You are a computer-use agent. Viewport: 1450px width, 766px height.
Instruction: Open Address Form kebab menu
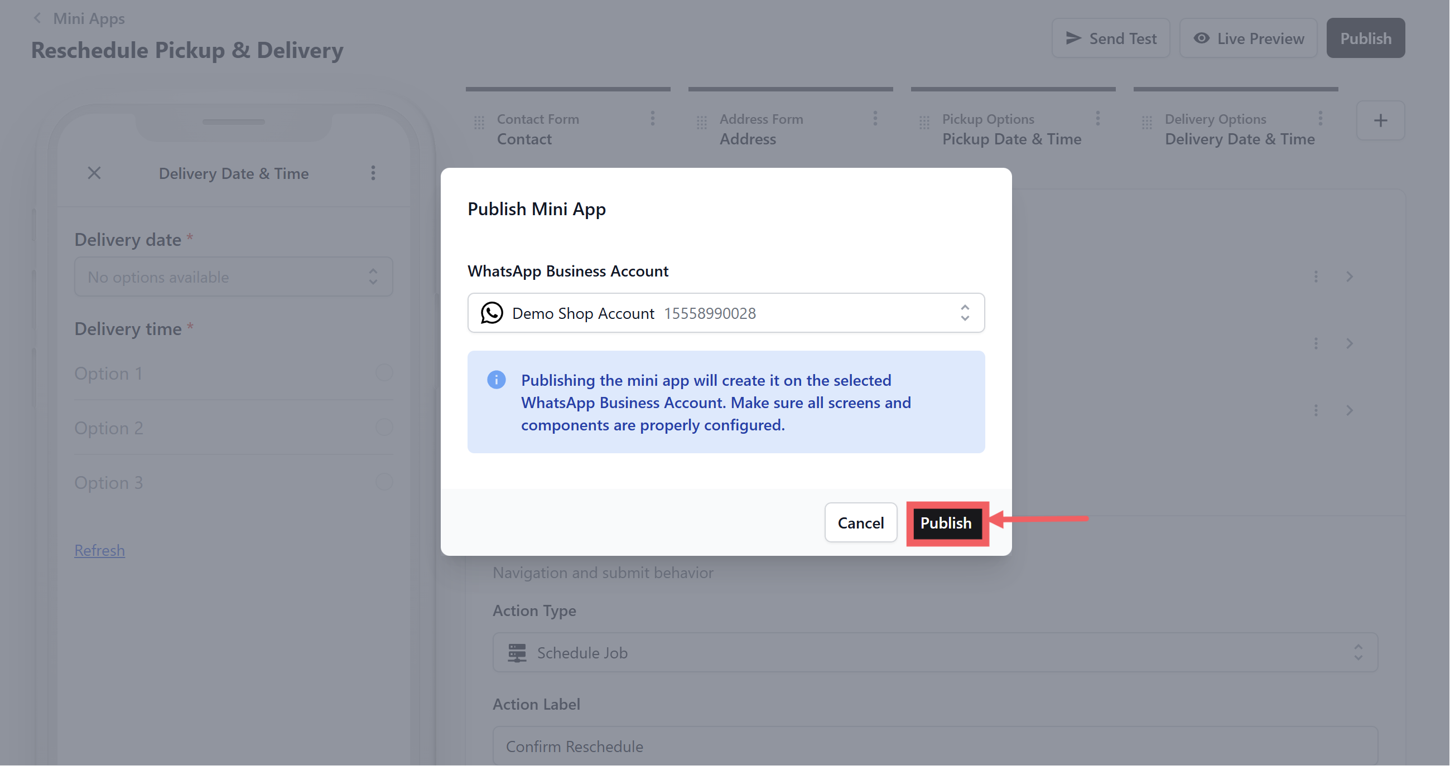coord(875,119)
